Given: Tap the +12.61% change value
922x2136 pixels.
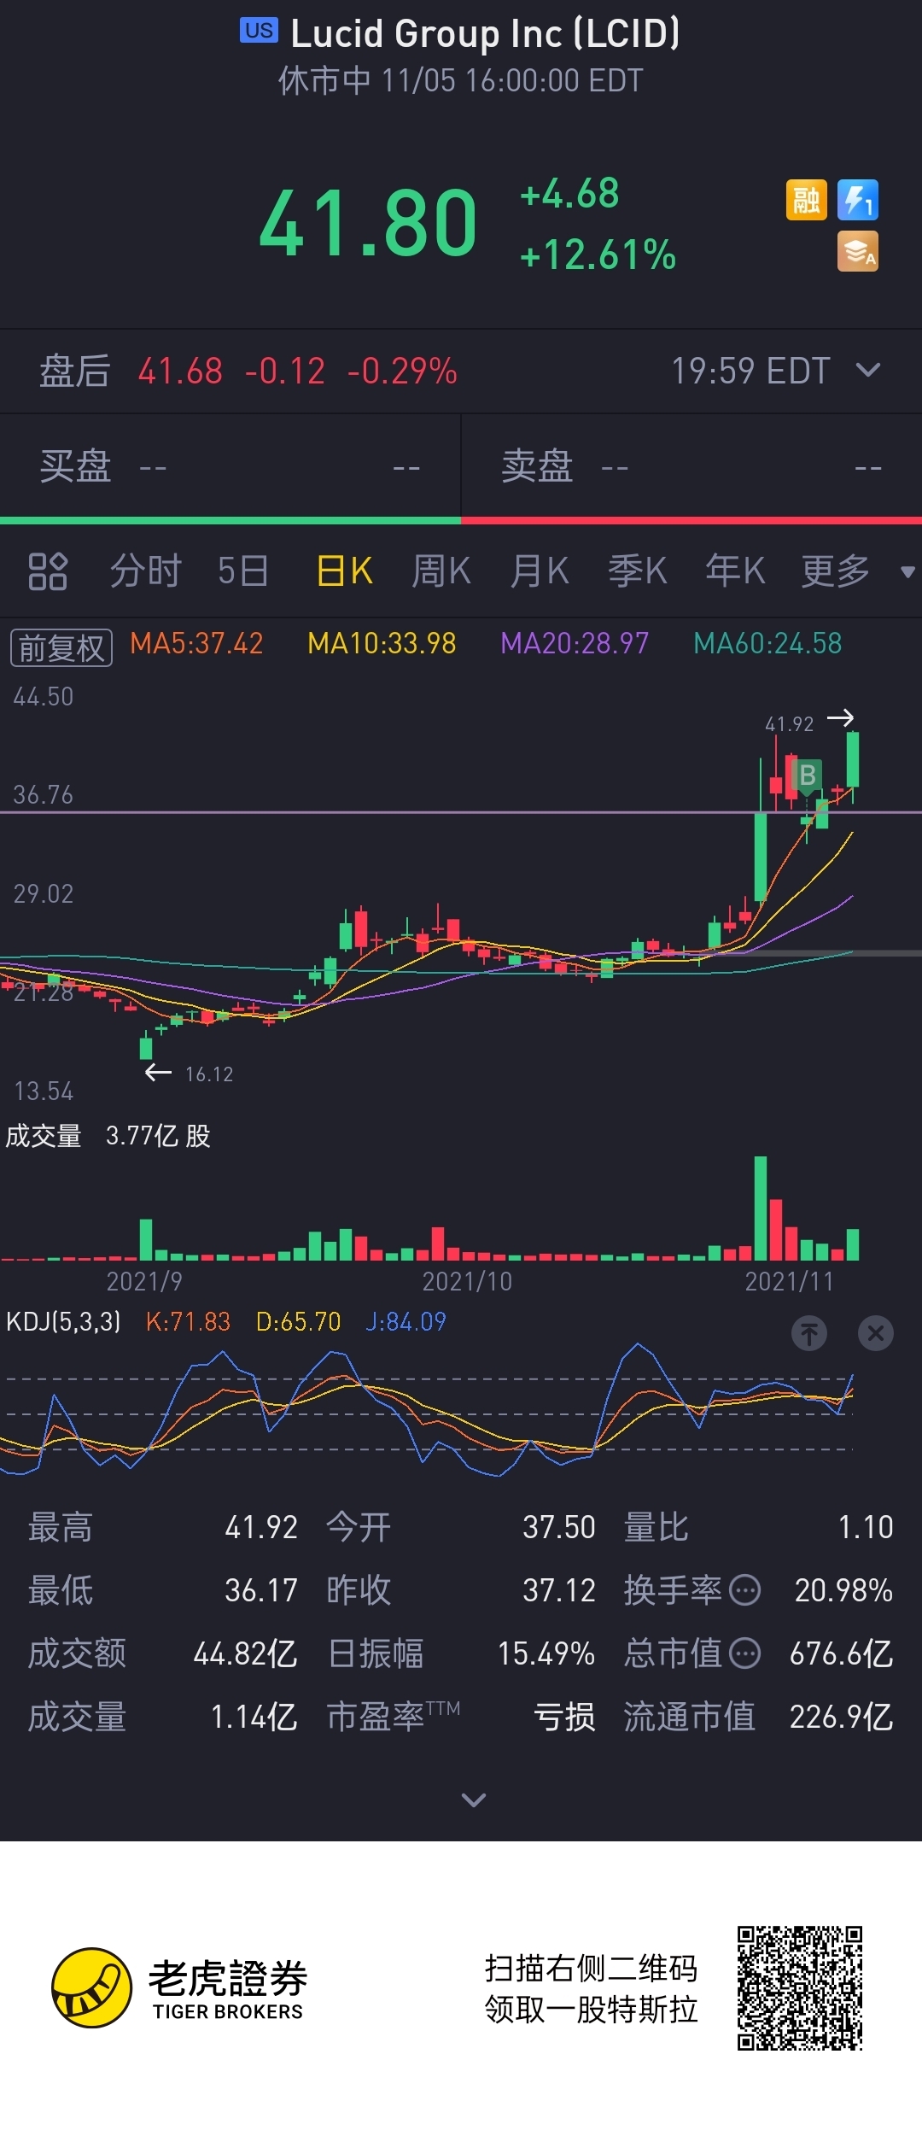Looking at the screenshot, I should 598,255.
